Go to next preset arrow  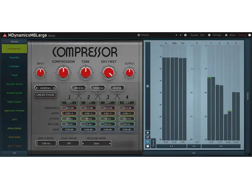coord(181,35)
